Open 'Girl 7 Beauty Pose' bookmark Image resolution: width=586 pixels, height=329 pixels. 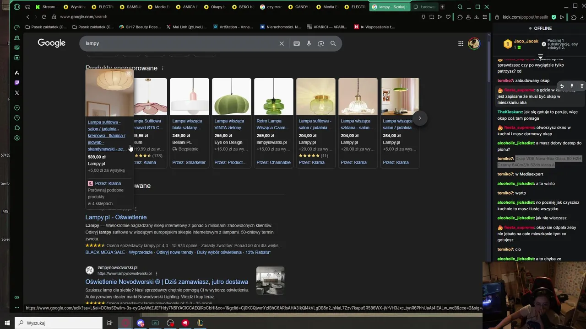[x=140, y=27]
